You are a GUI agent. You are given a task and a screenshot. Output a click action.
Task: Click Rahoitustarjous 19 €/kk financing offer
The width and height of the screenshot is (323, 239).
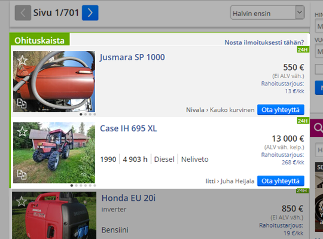coord(281,229)
